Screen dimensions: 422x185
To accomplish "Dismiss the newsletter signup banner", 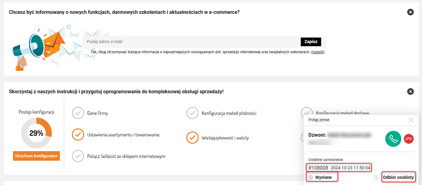I will coord(410,12).
